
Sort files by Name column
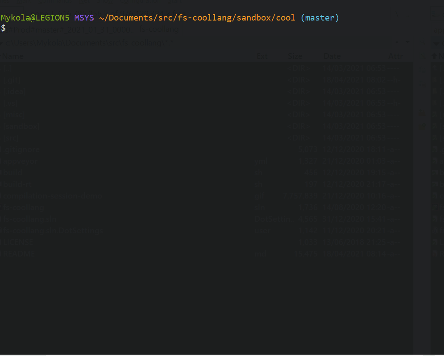13,57
